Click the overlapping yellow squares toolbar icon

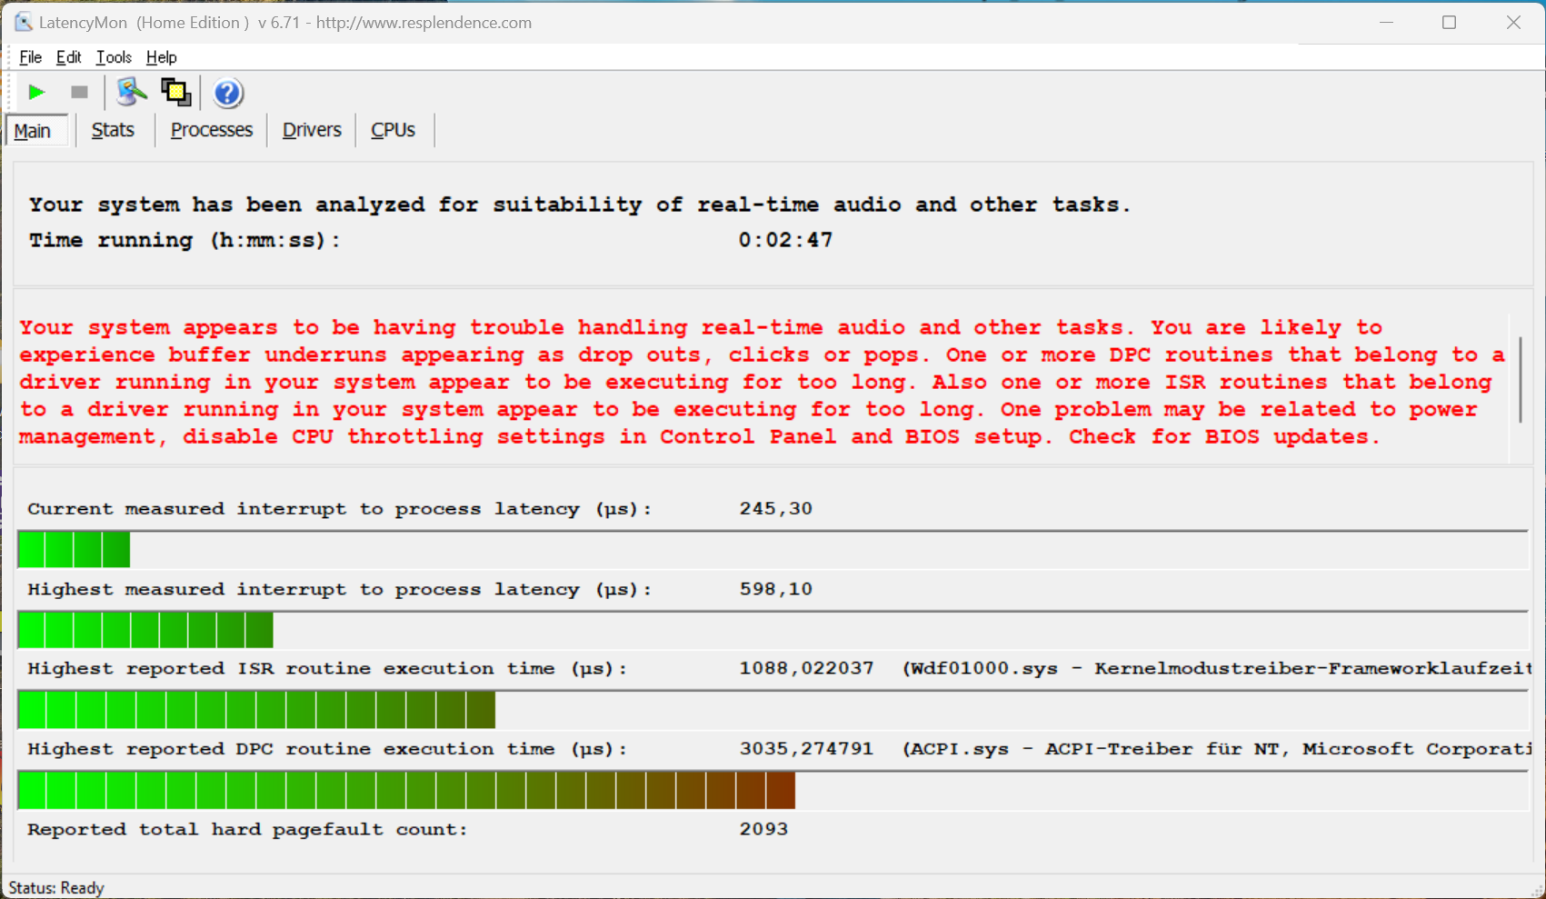(175, 92)
